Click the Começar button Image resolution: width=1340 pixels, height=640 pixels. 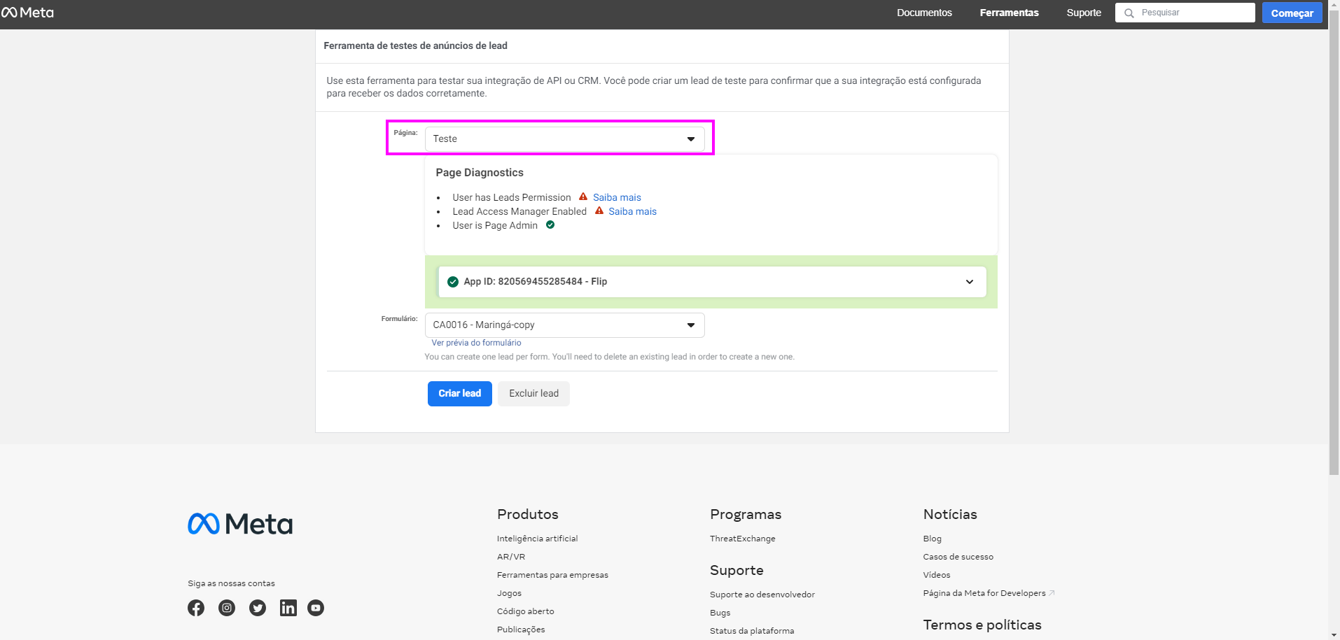1292,13
